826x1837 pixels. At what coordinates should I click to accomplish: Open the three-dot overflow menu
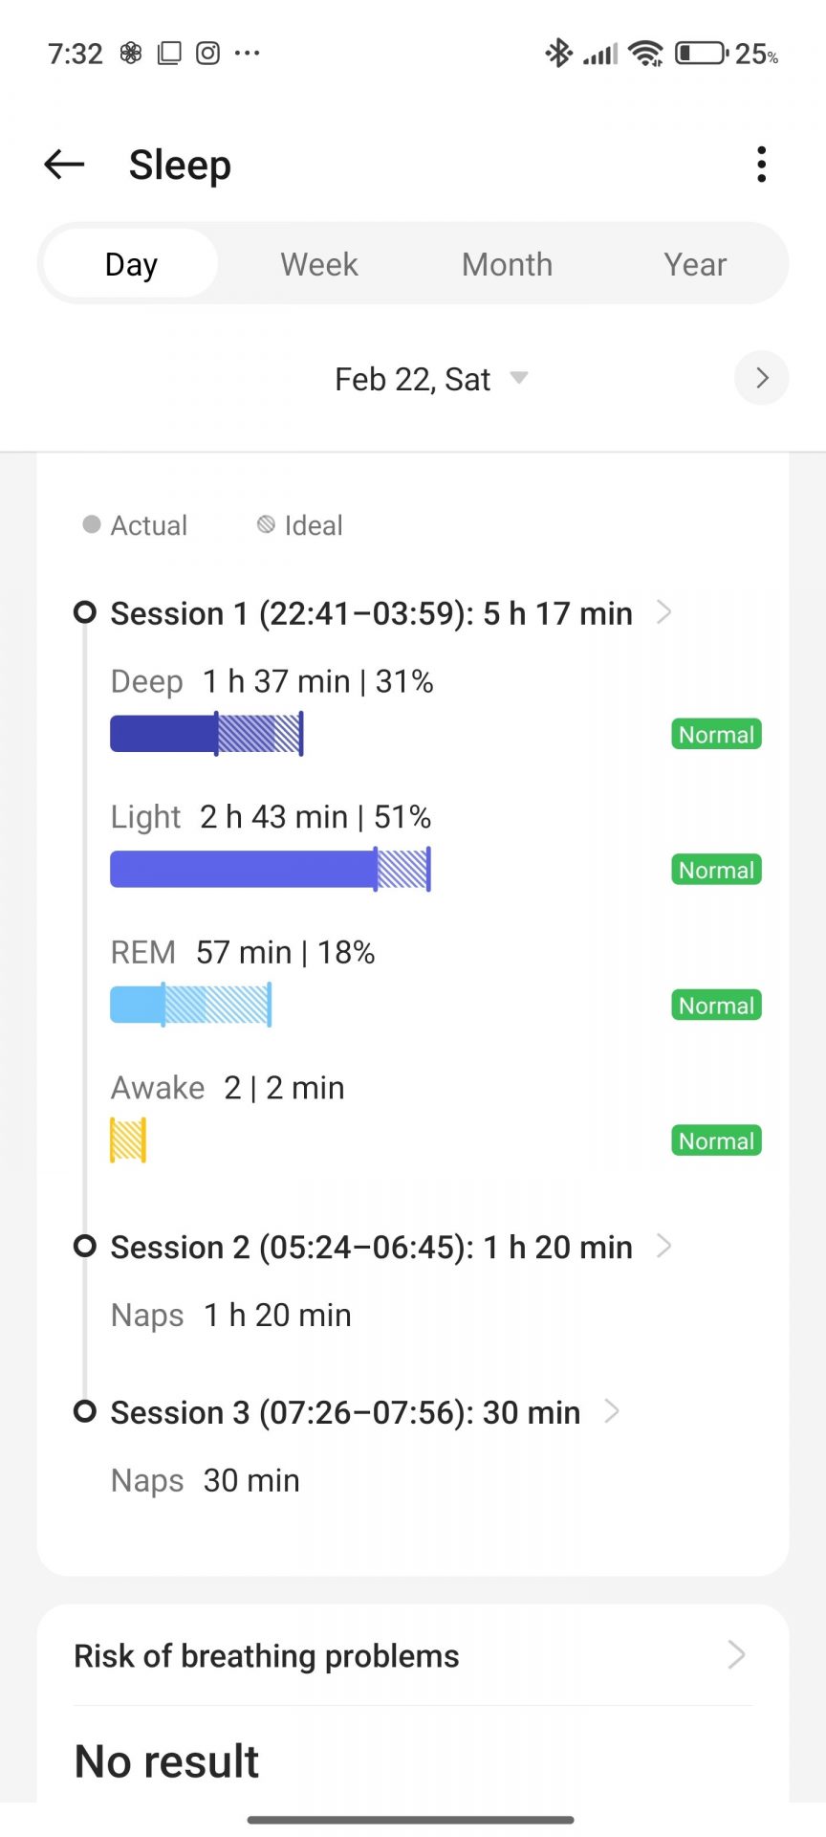(761, 165)
